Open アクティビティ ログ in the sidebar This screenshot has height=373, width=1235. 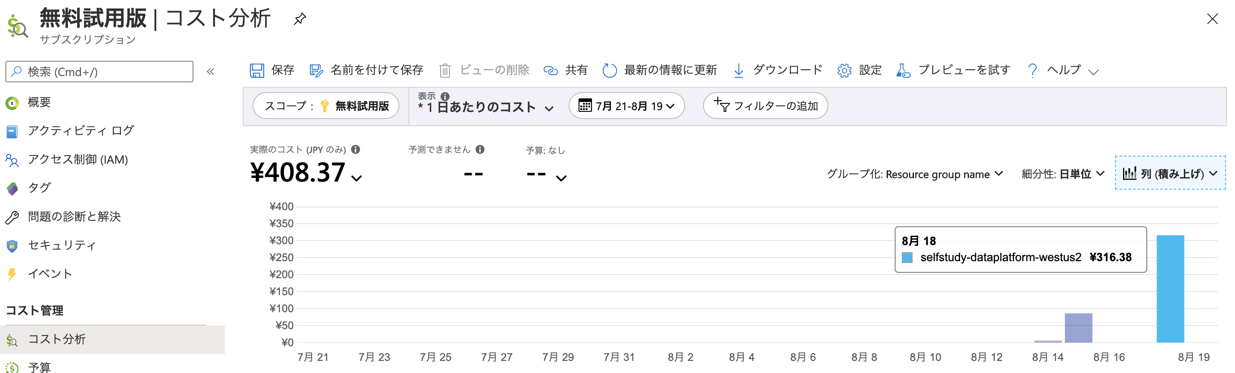pos(81,130)
